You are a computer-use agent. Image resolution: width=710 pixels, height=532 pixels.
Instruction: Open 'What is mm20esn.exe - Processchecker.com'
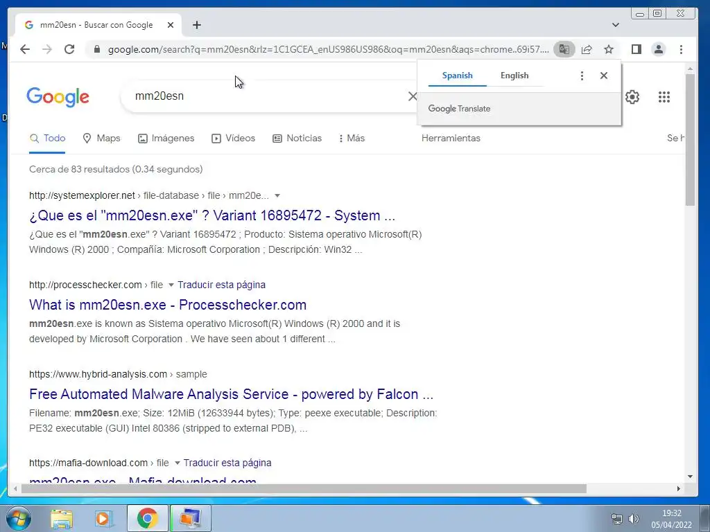click(168, 305)
